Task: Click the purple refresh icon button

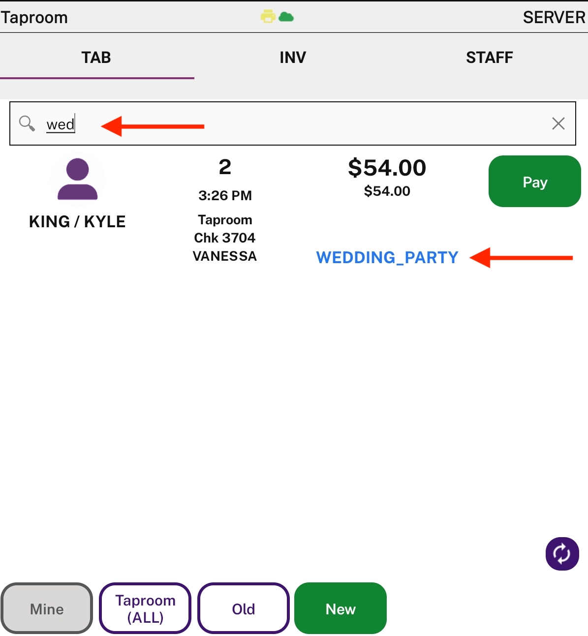Action: click(562, 554)
